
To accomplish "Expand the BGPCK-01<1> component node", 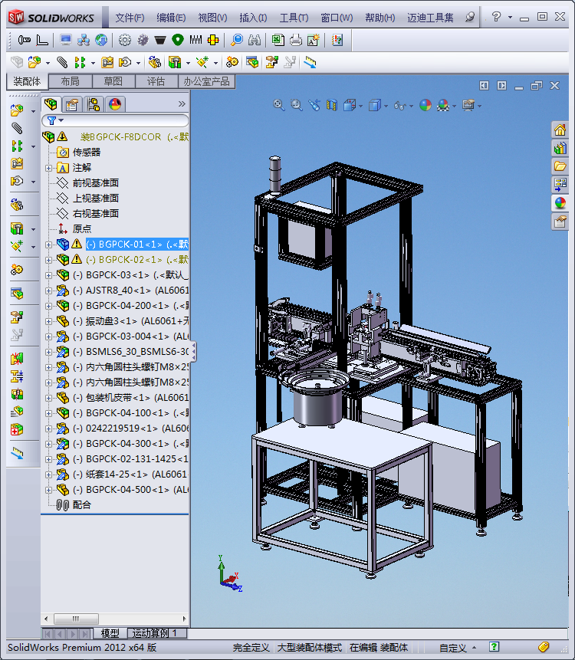I will [48, 245].
